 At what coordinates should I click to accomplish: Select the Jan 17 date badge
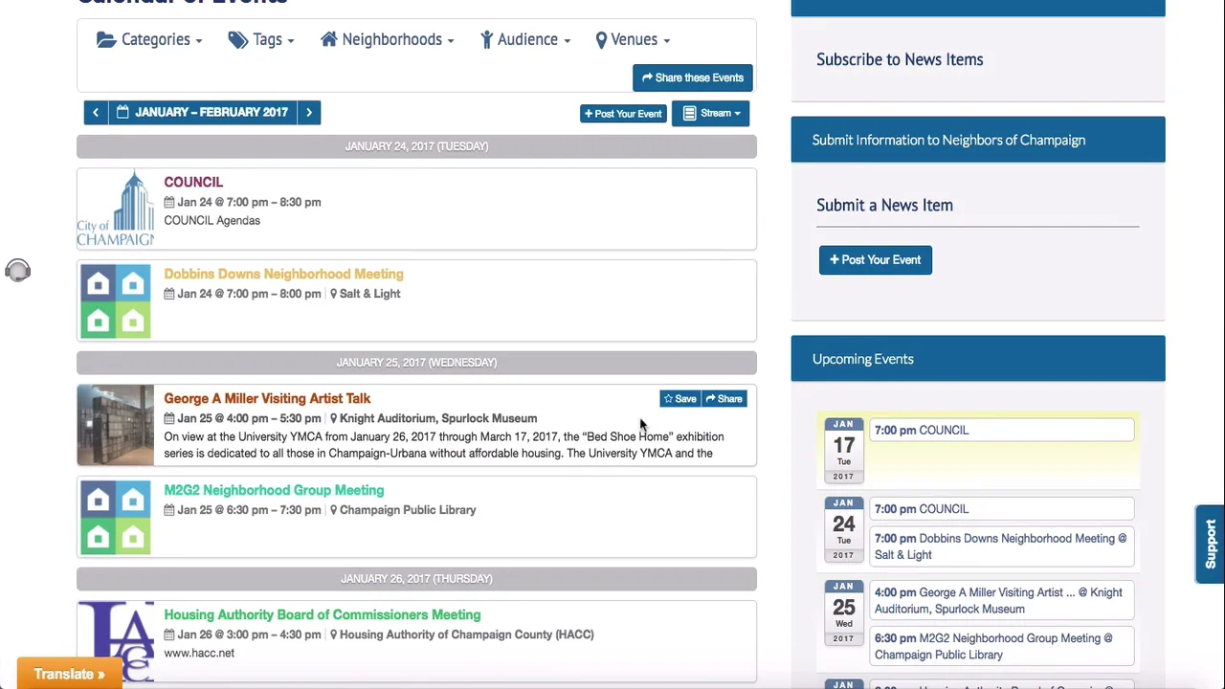pyautogui.click(x=843, y=450)
